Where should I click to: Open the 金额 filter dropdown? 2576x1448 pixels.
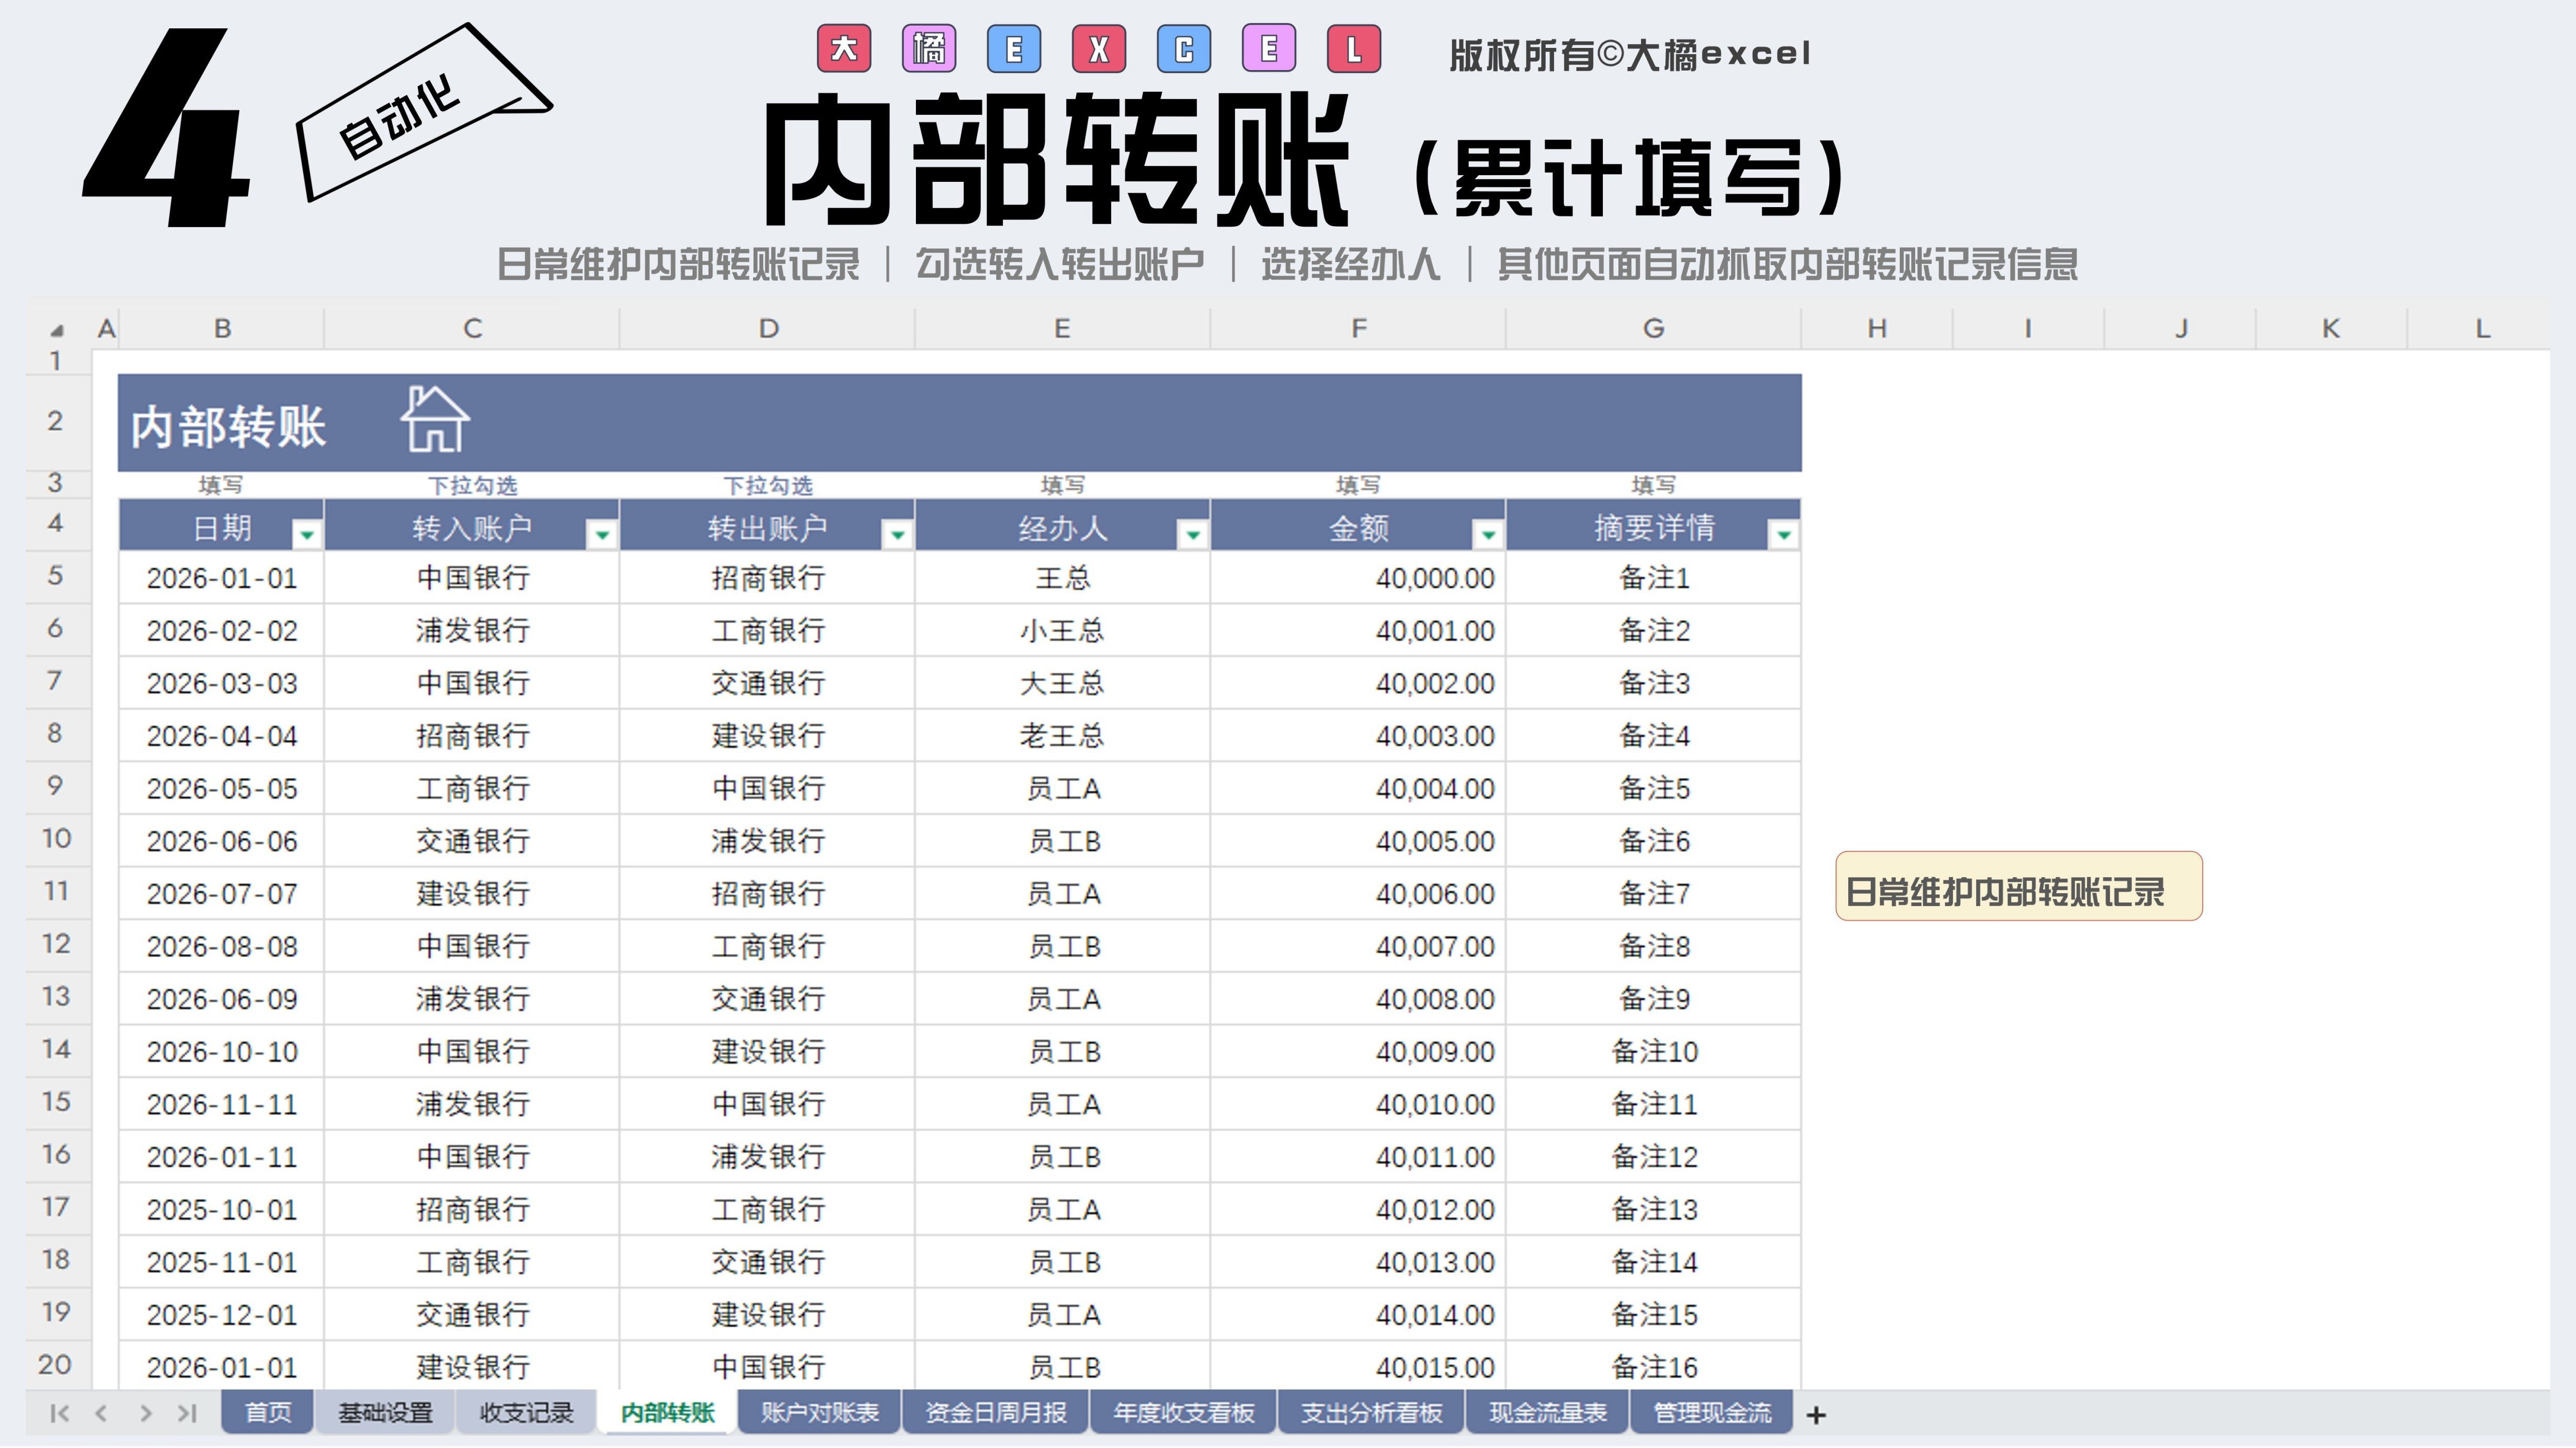click(1488, 535)
